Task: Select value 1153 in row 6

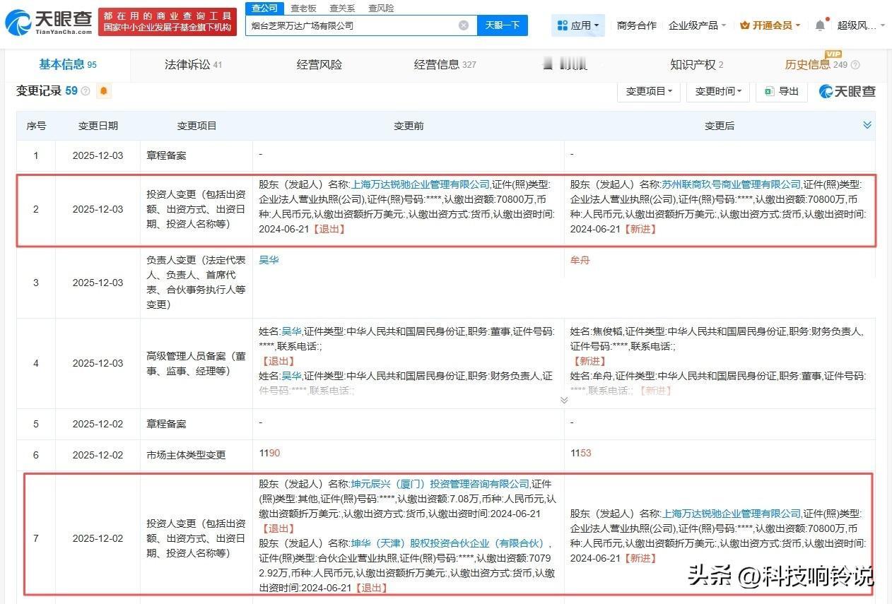Action: point(580,453)
